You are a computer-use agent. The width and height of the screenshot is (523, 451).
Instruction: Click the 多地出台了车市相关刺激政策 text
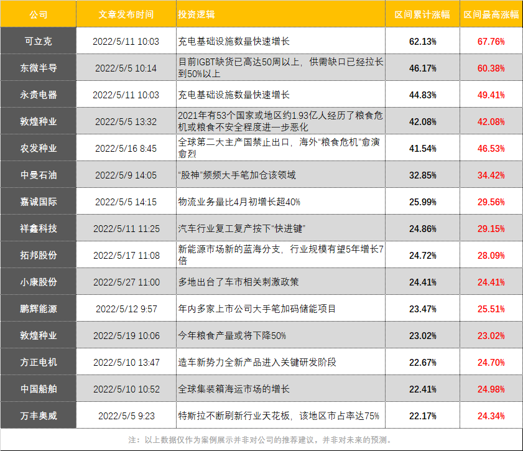238,282
